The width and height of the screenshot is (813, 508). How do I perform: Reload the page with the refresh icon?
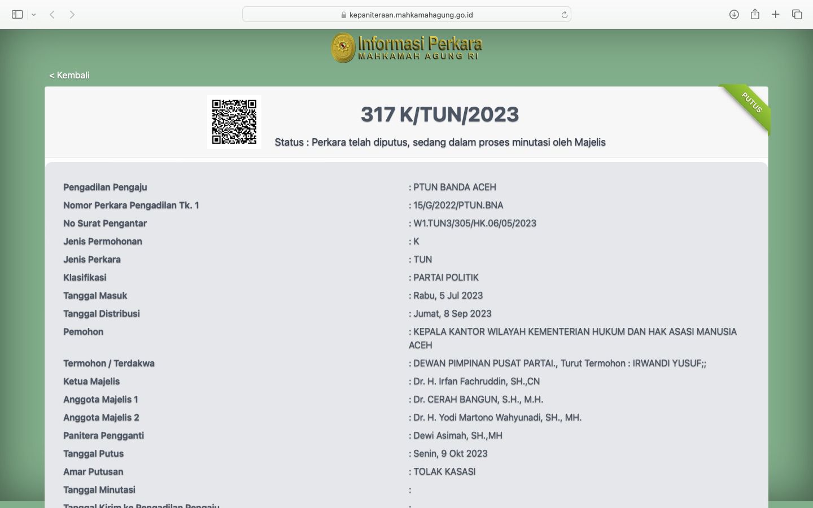564,15
